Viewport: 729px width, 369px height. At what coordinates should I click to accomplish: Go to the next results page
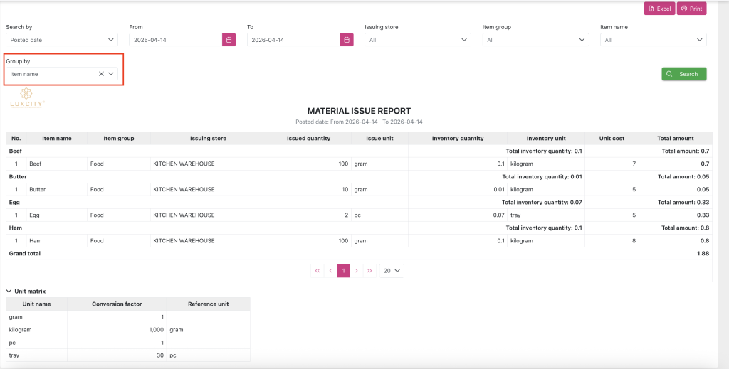tap(356, 271)
